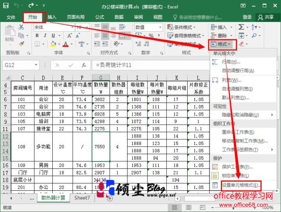Select the Sheet7 worksheet tab

coord(82,198)
